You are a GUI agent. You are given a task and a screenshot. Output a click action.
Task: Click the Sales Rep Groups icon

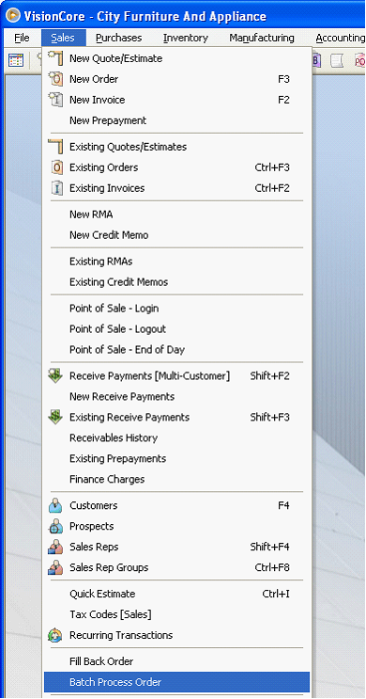[55, 567]
